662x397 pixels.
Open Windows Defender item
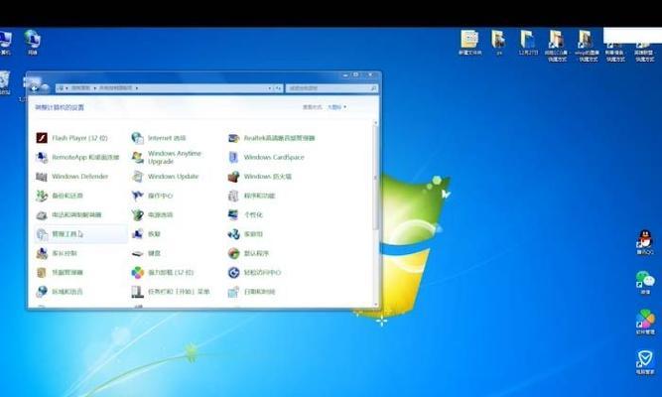click(72, 177)
